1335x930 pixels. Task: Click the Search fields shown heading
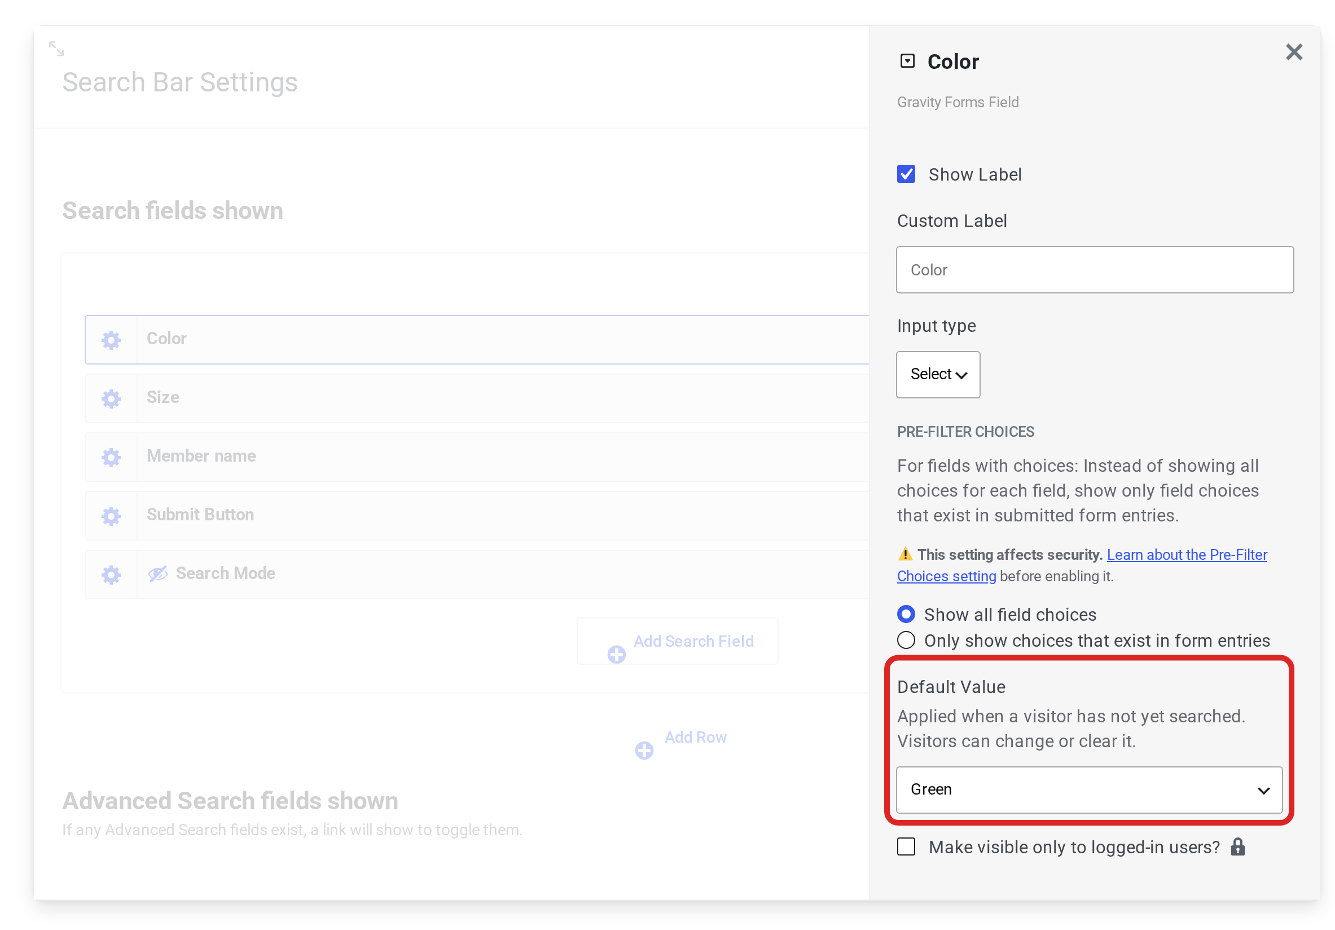pos(173,210)
